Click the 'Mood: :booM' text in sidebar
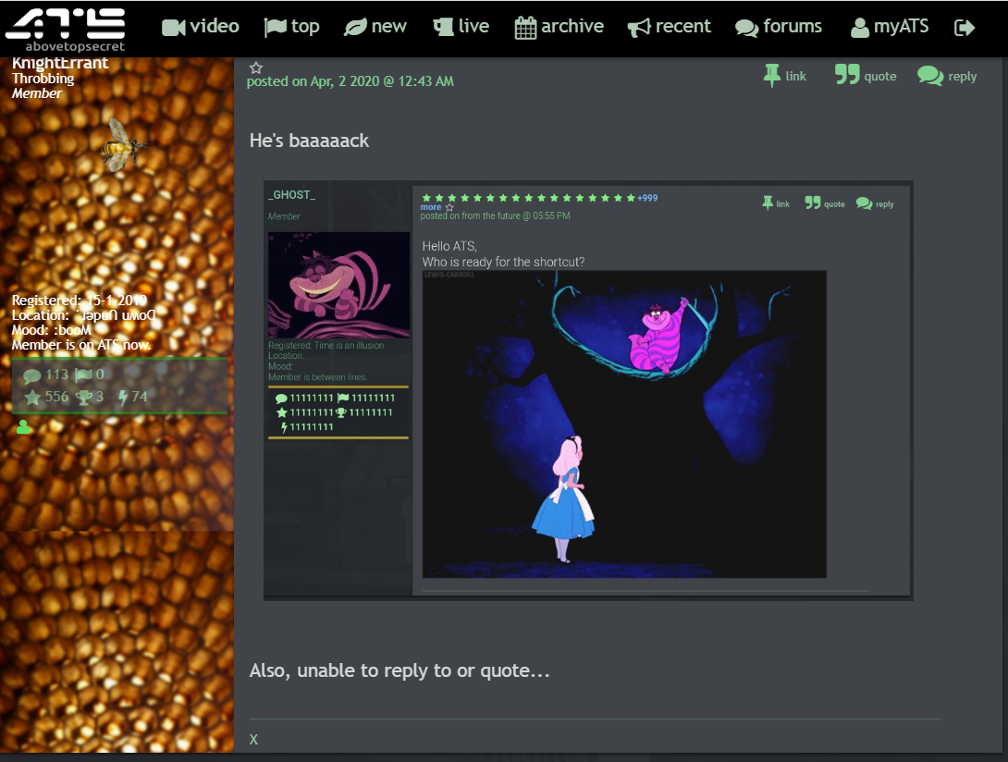Image resolution: width=1008 pixels, height=762 pixels. coord(52,330)
